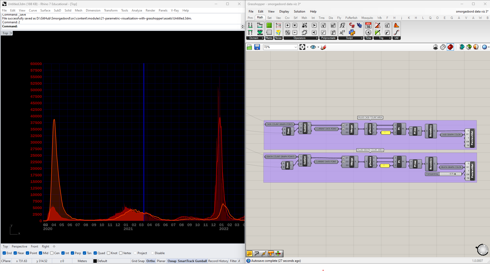This screenshot has width=490, height=271.
Task: Save the Grasshopper document with floppy icon
Action: pos(257,47)
